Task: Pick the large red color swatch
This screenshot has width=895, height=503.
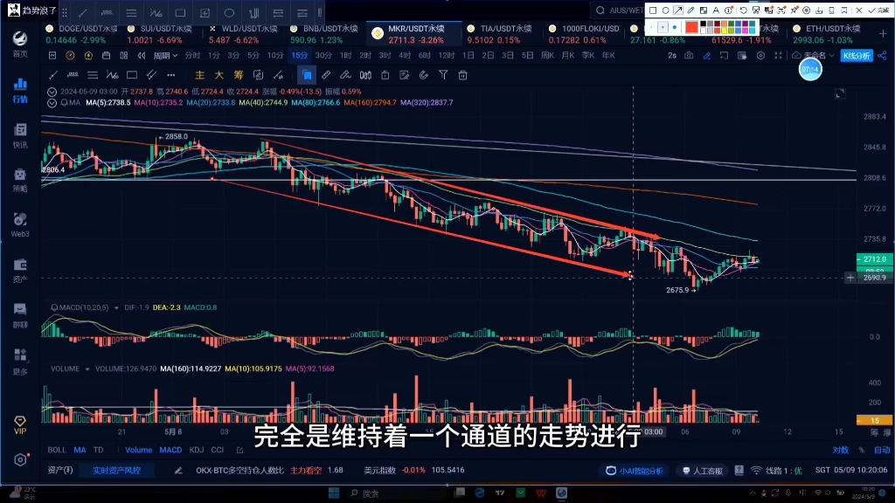Action: tap(691, 27)
